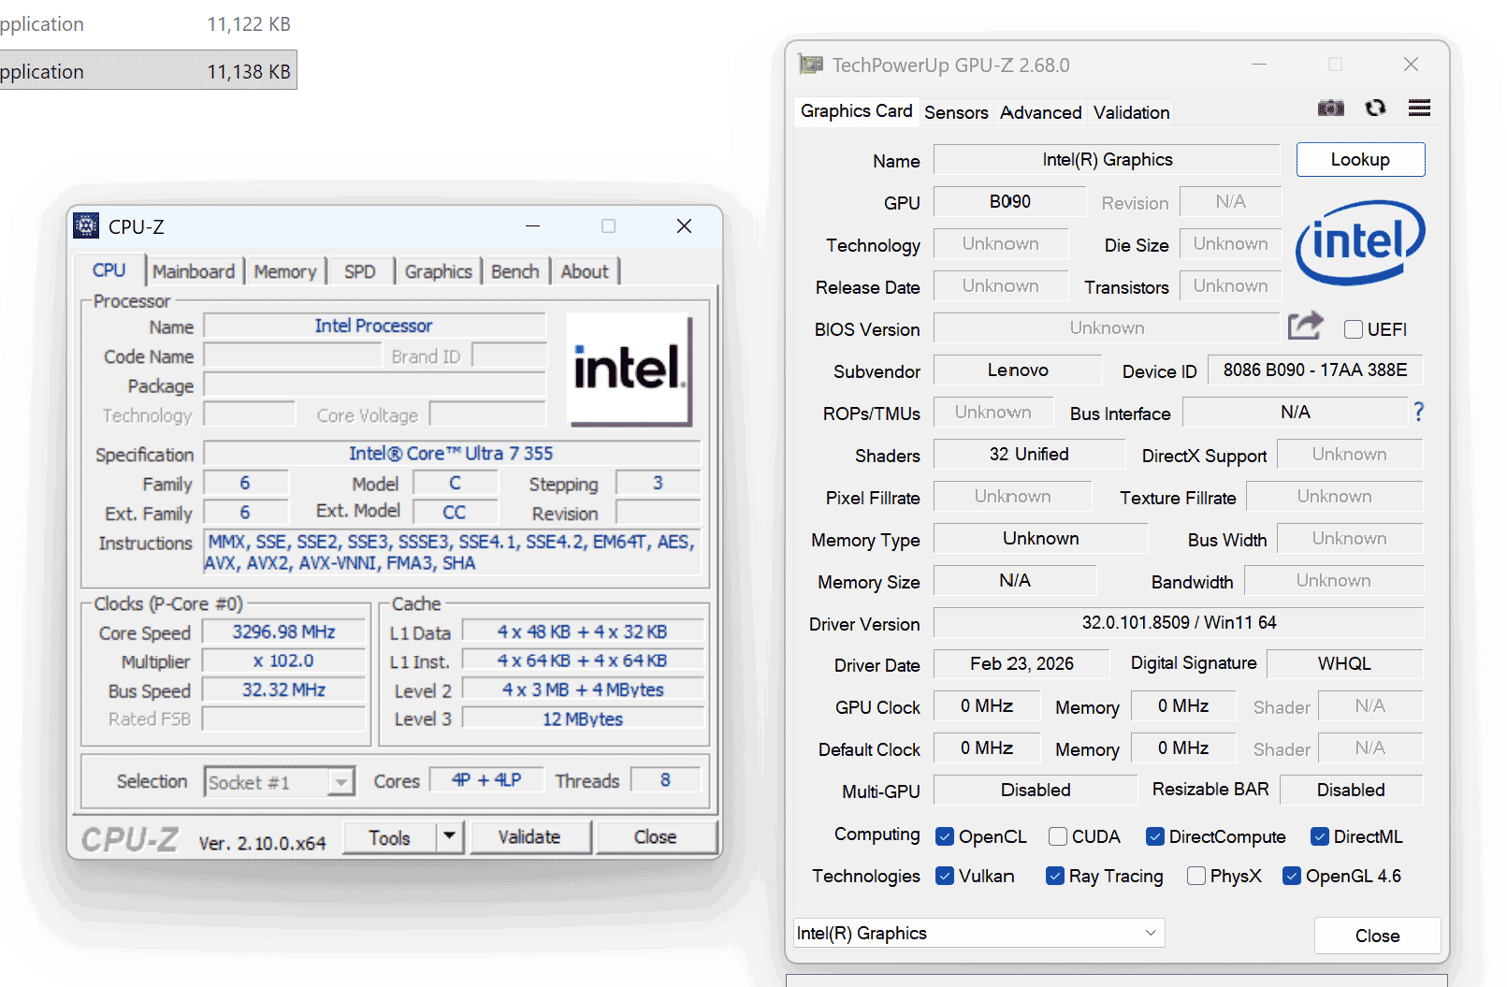The width and height of the screenshot is (1507, 987).
Task: Click the GPU-Z title bar app icon
Action: pyautogui.click(x=810, y=65)
